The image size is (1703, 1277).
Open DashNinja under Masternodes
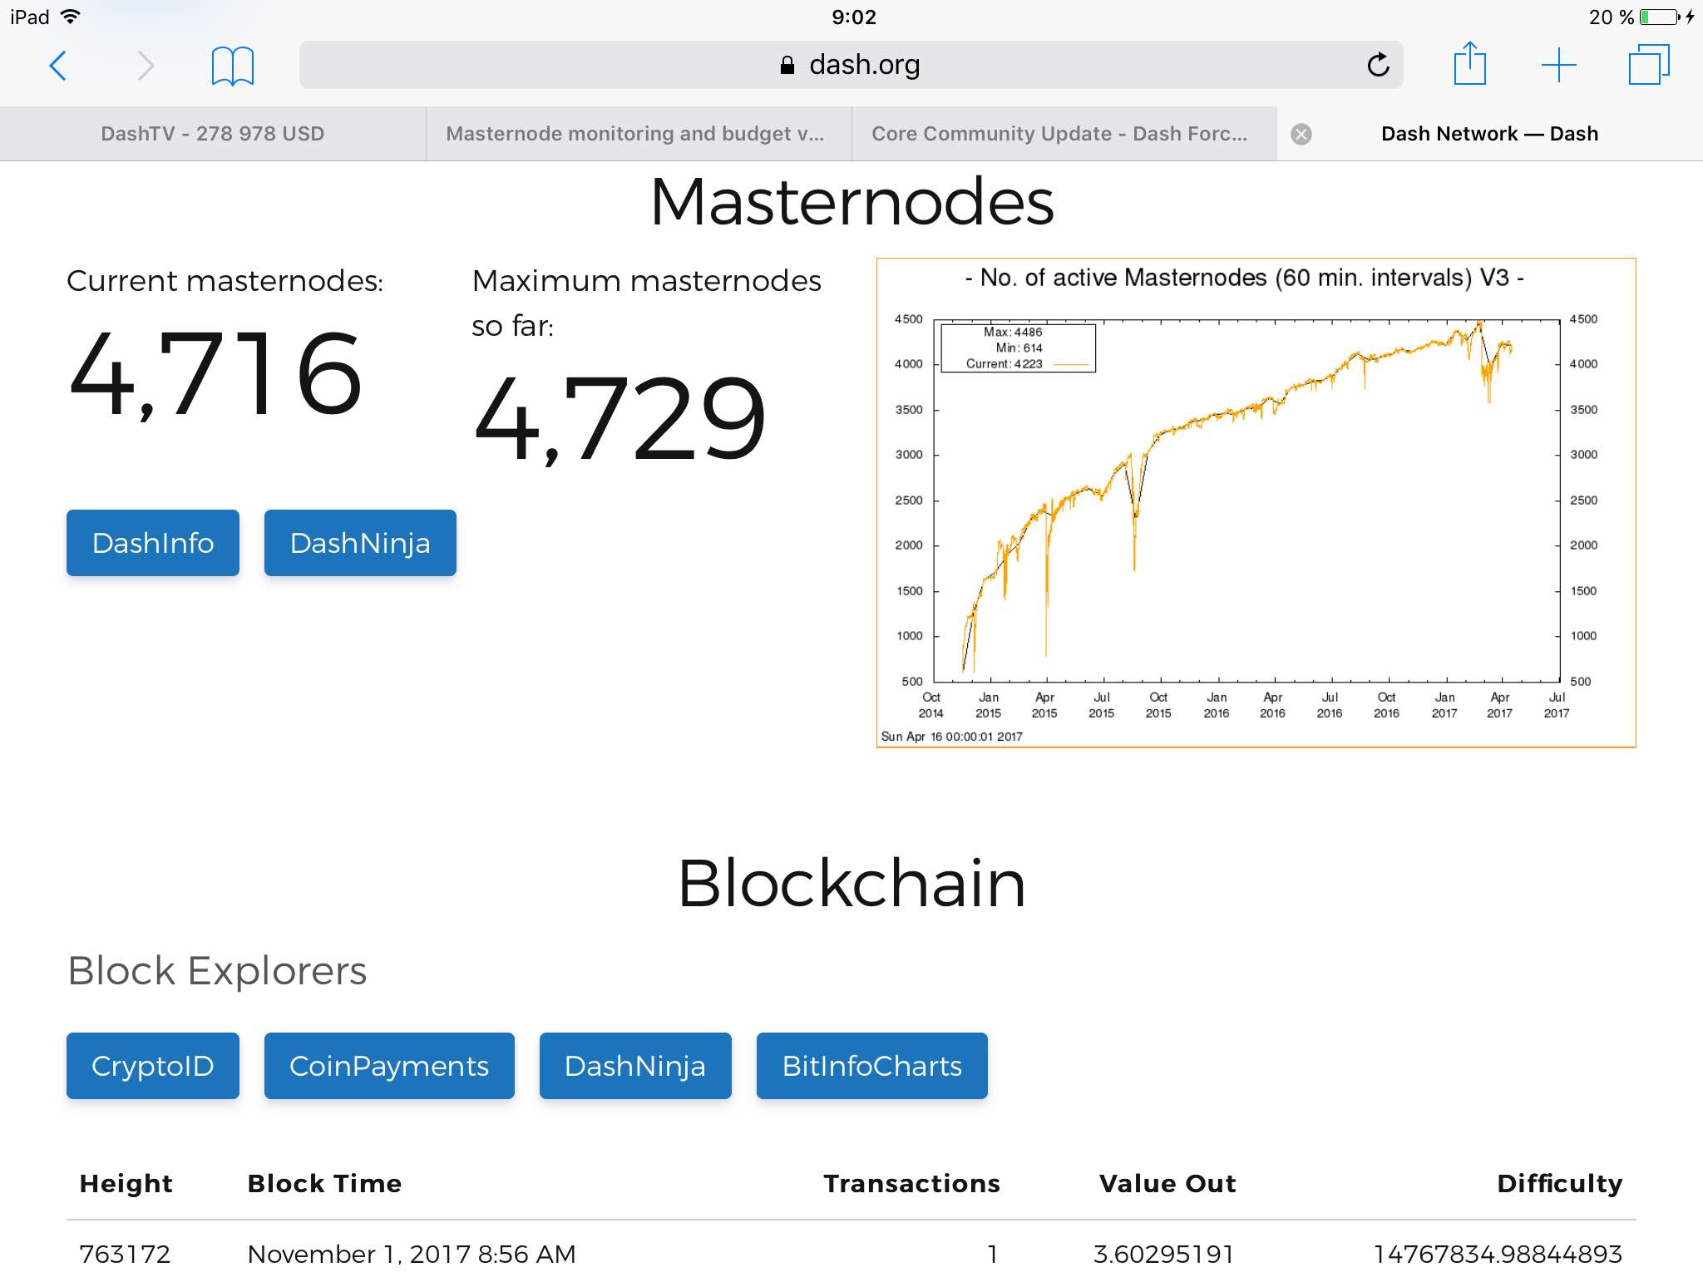[x=360, y=543]
